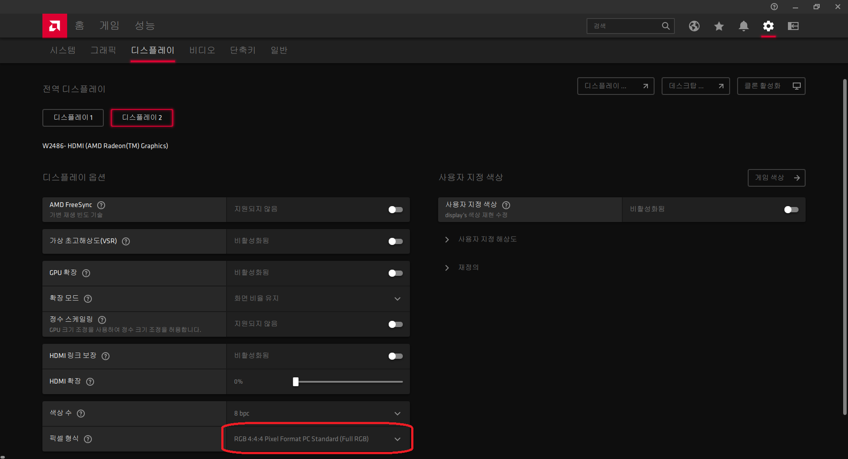Click 클론 활성화 button
Viewport: 848px width, 459px height.
click(771, 86)
